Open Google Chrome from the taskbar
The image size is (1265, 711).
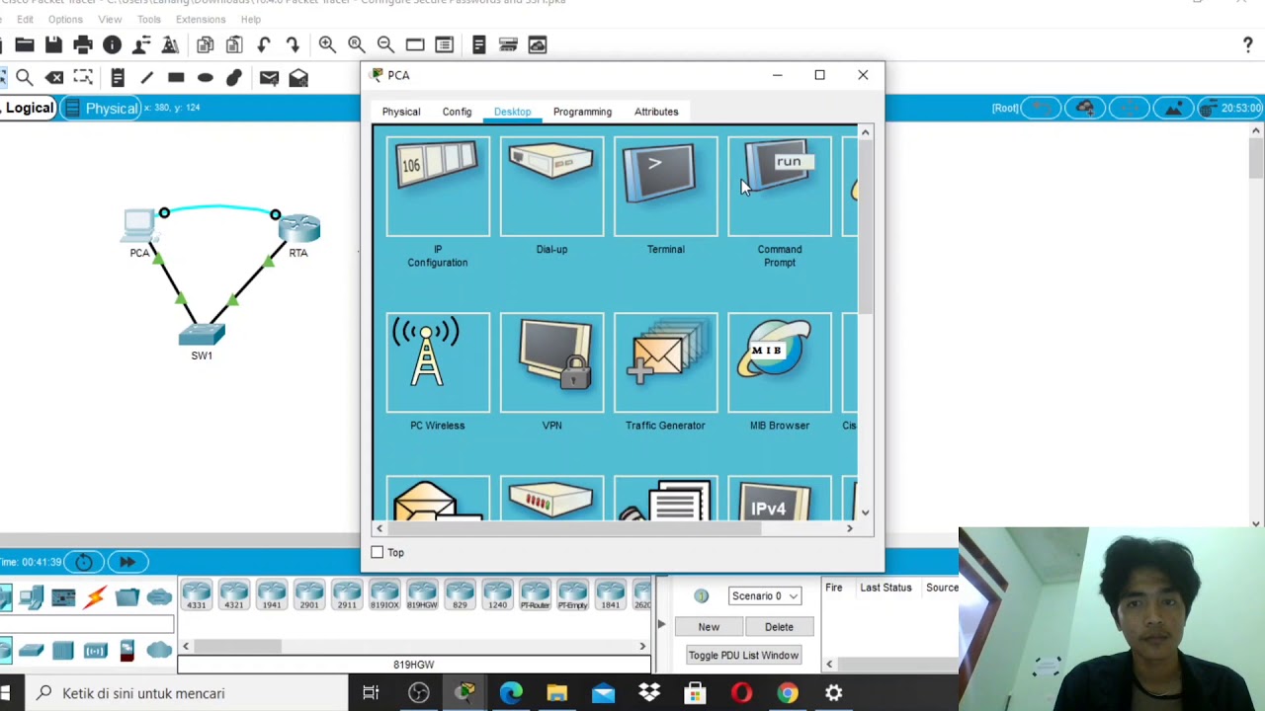point(788,693)
